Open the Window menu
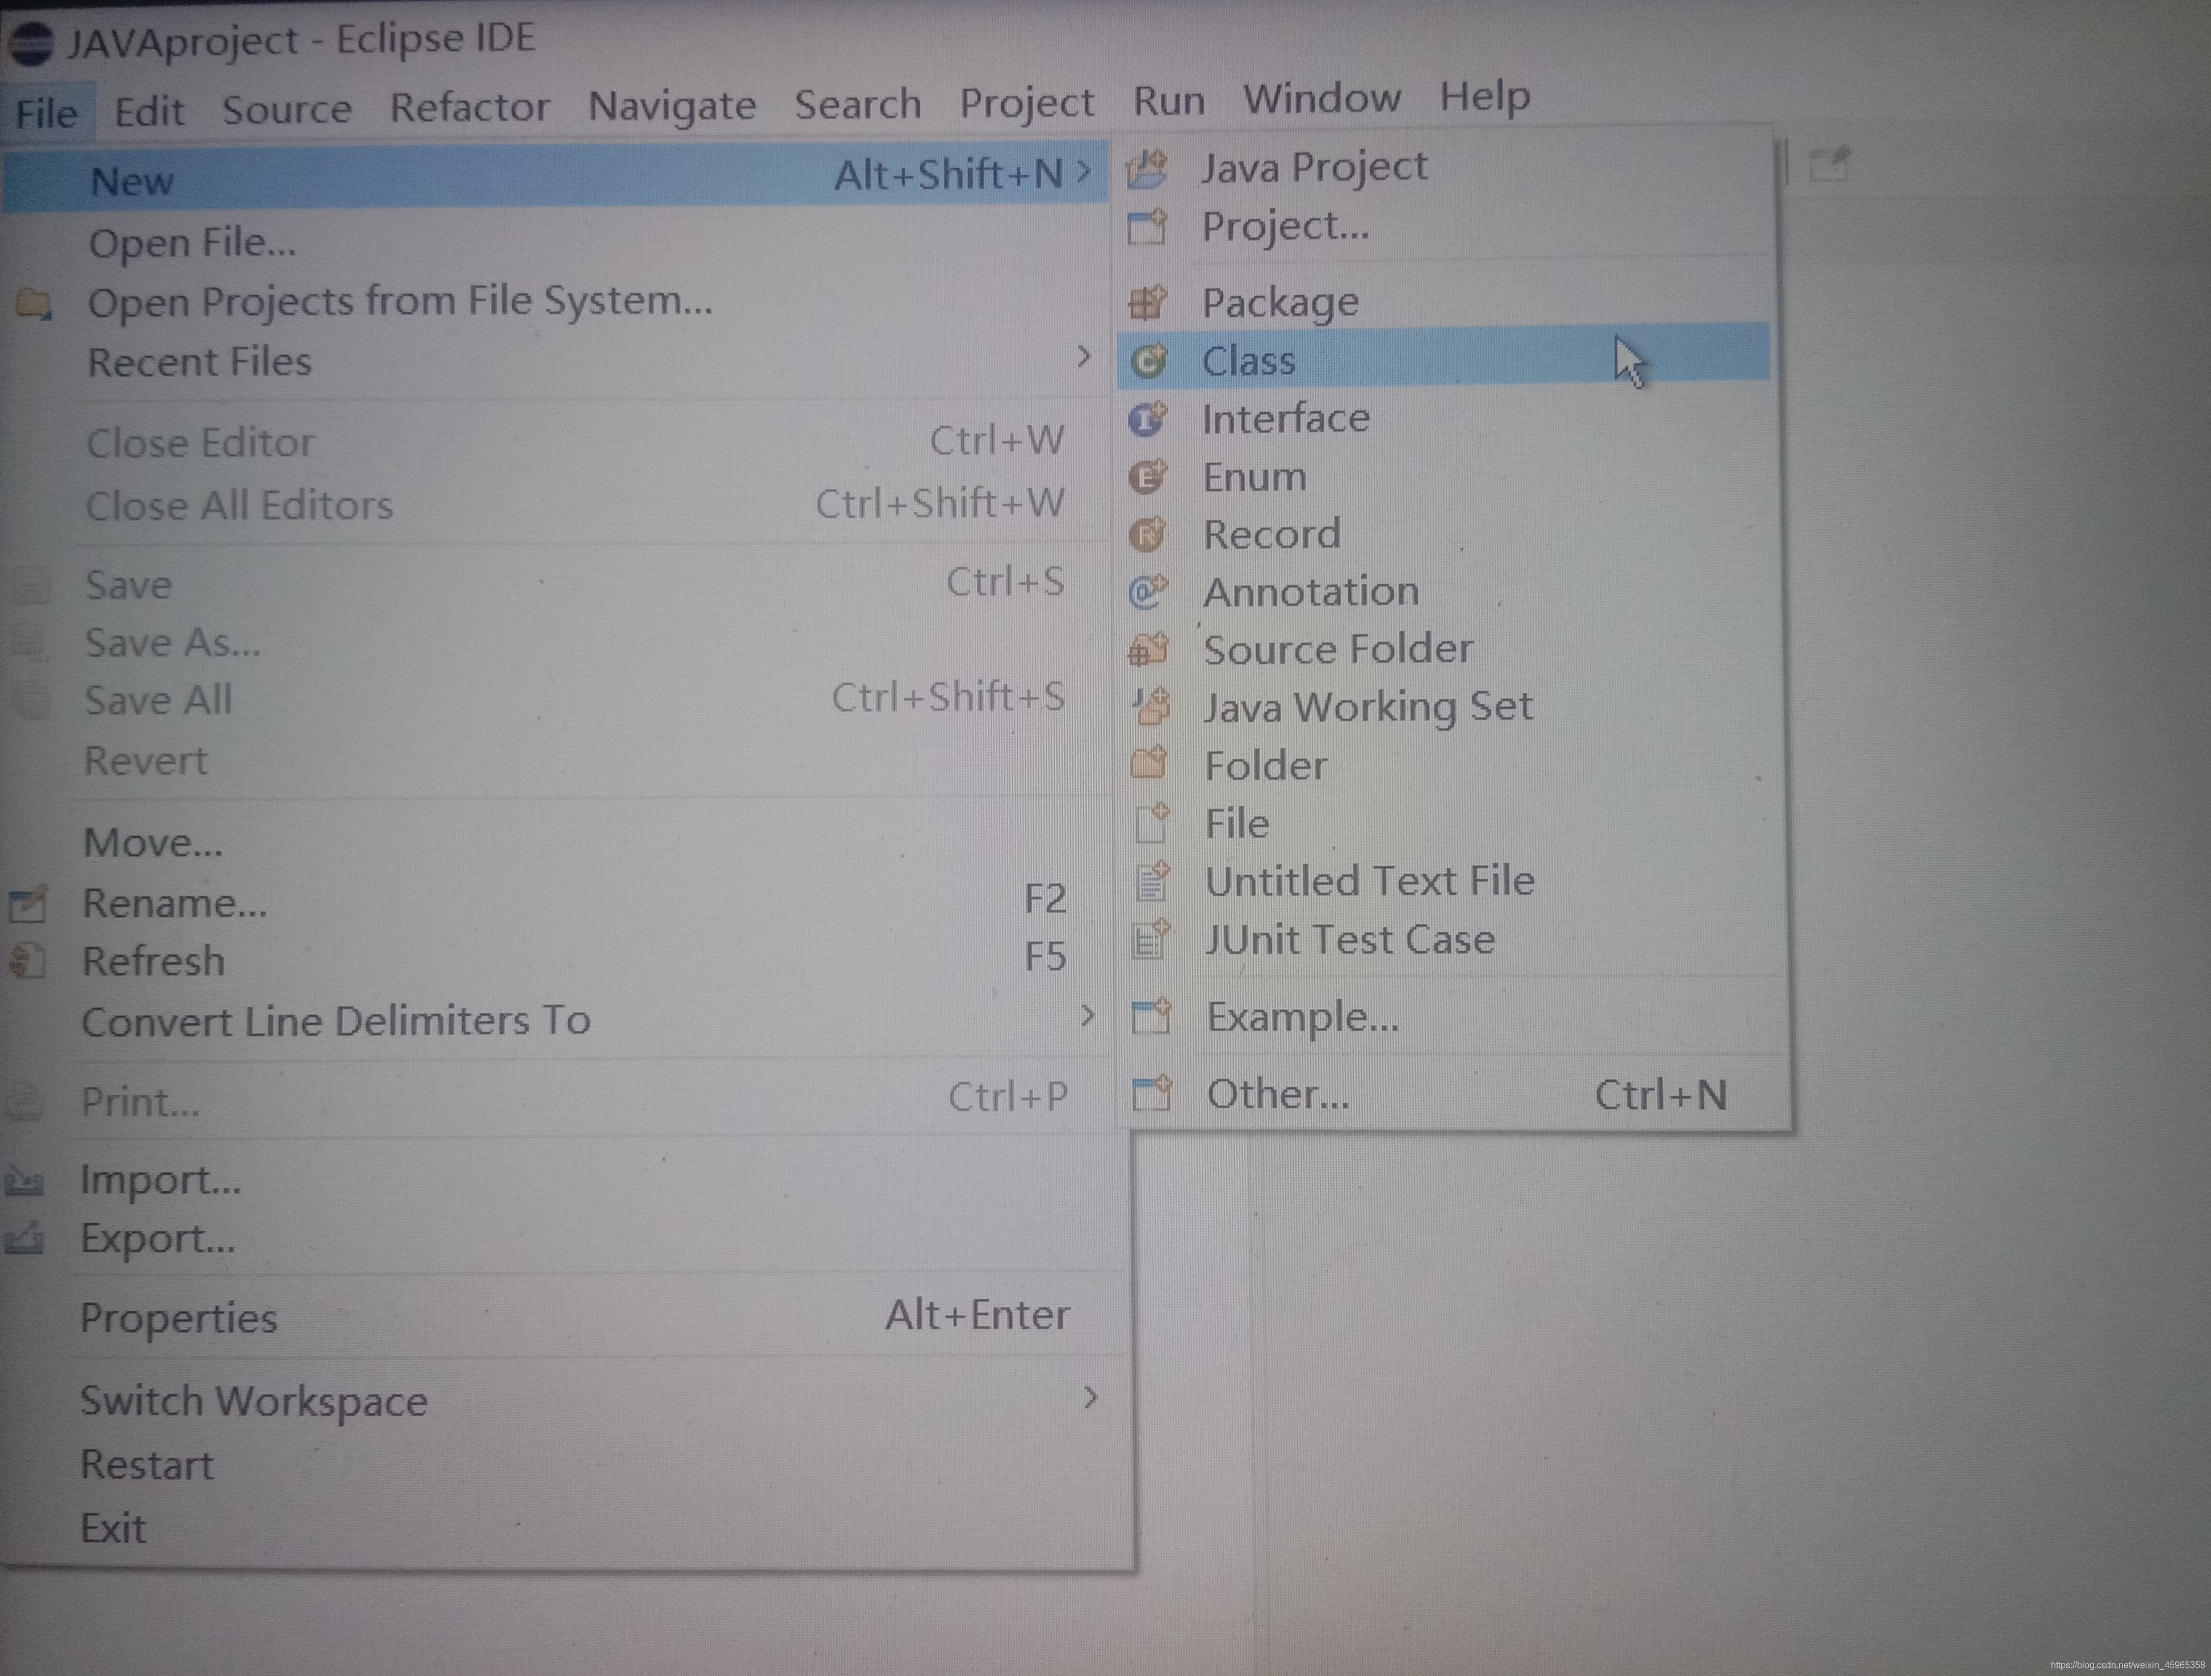The image size is (2211, 1676). tap(1321, 98)
